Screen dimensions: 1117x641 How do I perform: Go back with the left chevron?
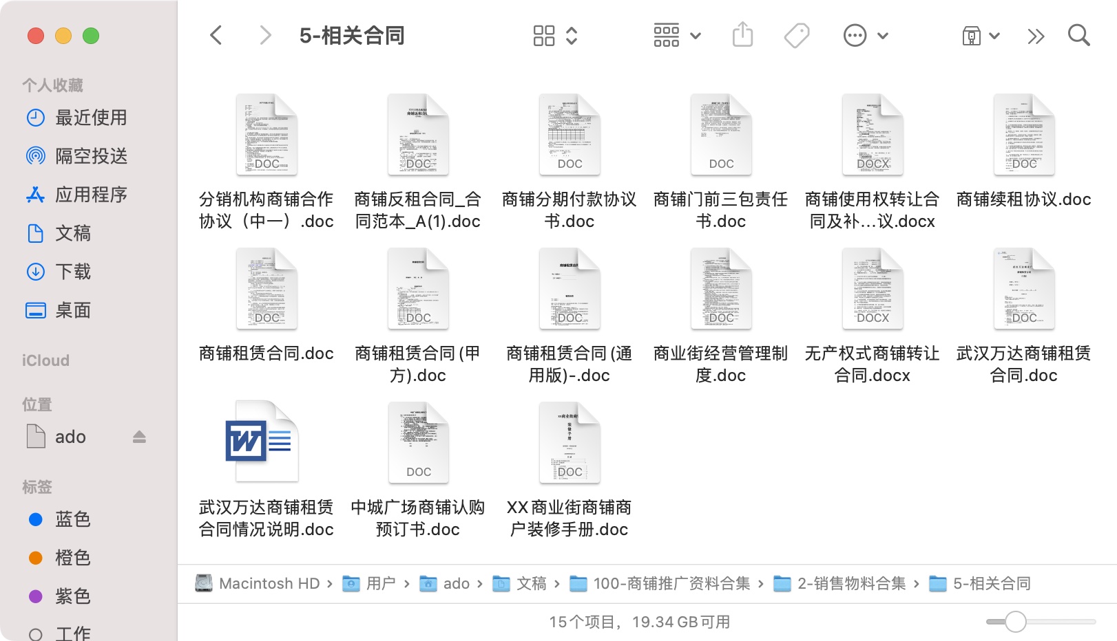pos(216,35)
